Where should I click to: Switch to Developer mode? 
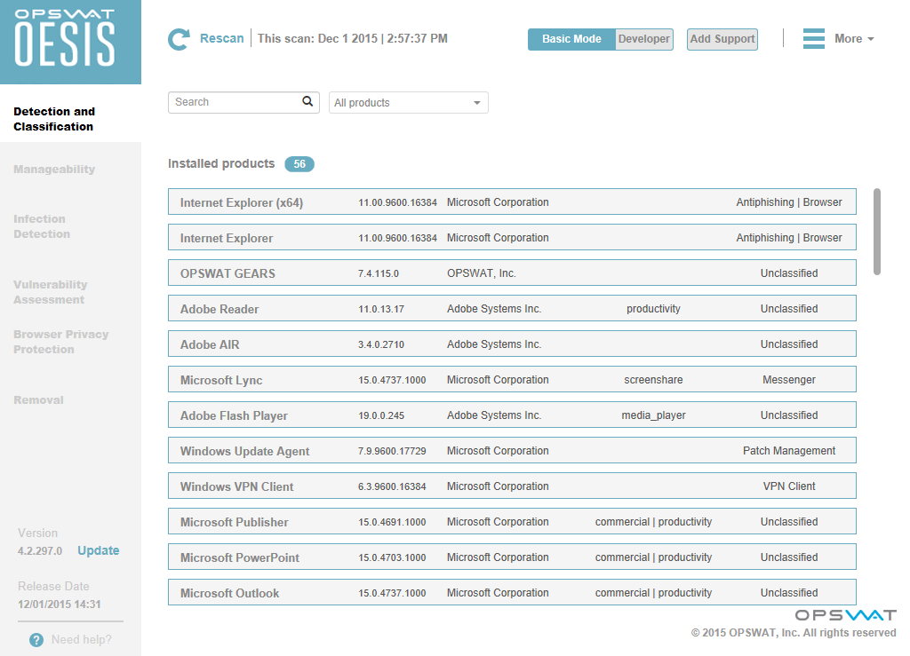click(643, 39)
